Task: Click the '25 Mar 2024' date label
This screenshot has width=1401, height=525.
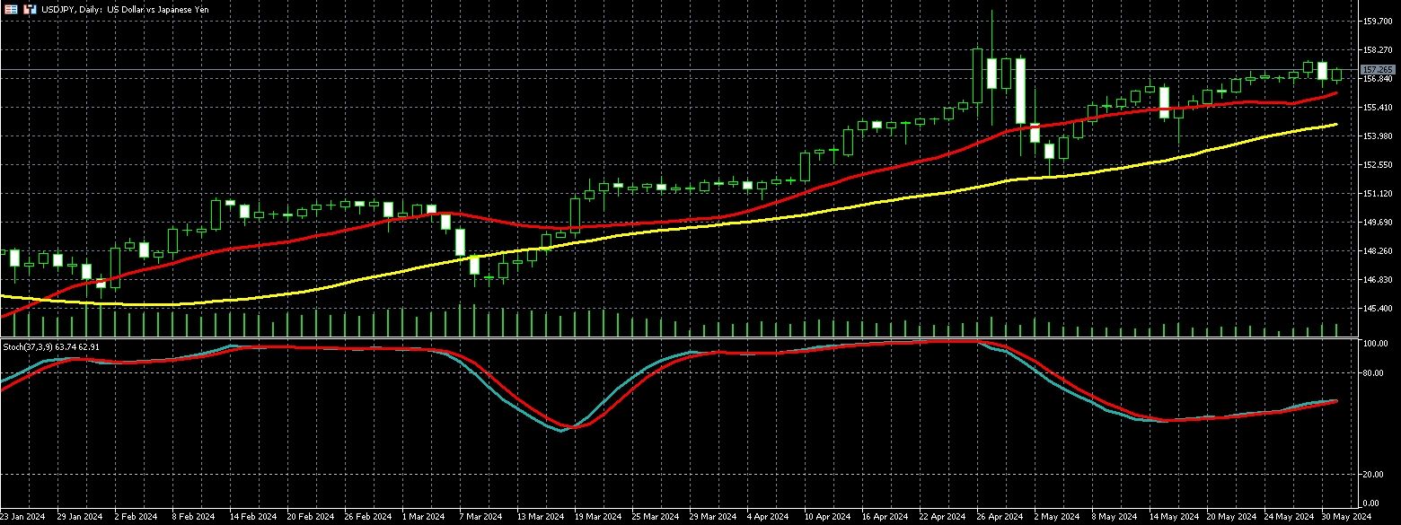Action: pos(654,517)
